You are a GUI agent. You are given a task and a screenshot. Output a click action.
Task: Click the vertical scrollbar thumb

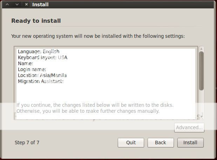click(201, 71)
